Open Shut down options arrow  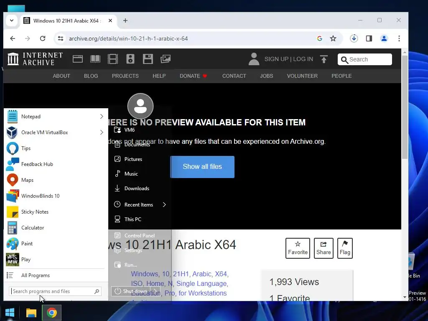tap(155, 291)
